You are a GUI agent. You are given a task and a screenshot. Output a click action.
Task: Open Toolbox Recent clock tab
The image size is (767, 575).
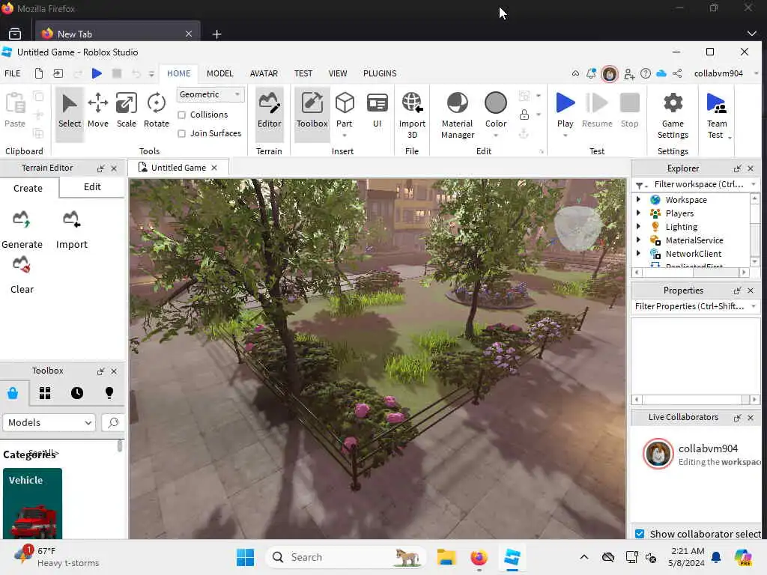[x=77, y=393]
